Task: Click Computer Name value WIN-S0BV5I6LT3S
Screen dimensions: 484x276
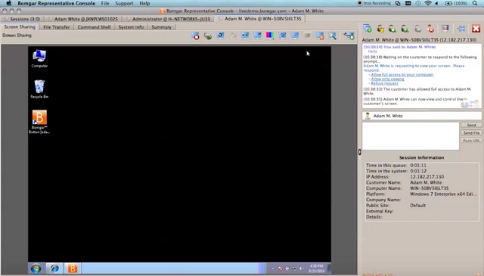Action: [430, 188]
